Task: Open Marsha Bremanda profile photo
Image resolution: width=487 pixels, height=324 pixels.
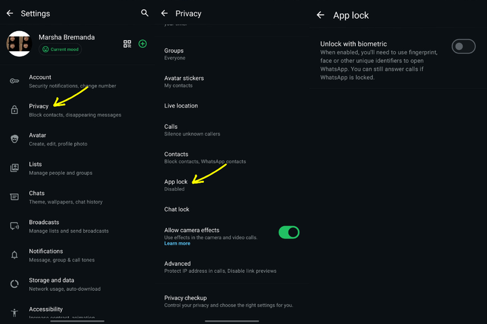Action: point(19,43)
